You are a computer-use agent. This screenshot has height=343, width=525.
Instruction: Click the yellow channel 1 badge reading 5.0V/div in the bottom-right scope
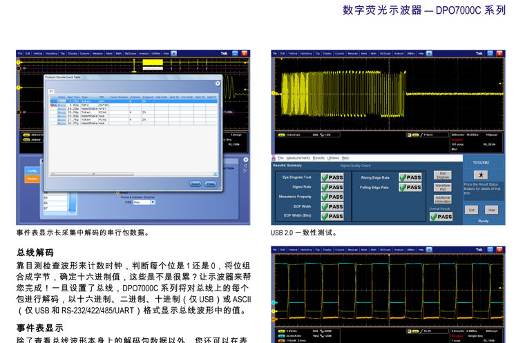pos(281,331)
